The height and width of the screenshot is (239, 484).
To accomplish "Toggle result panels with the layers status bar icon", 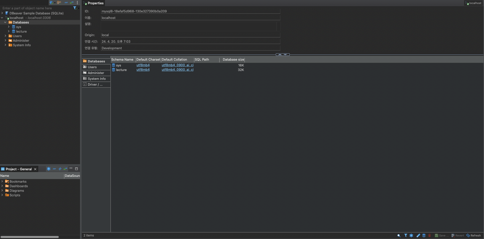I will pos(424,235).
